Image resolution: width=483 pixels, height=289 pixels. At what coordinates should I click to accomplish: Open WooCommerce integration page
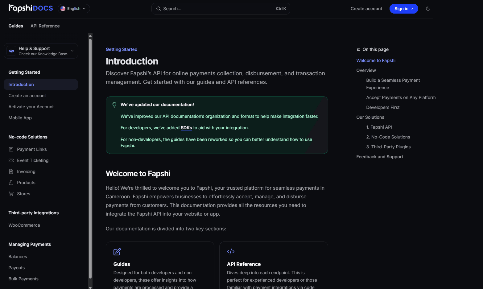coord(24,225)
